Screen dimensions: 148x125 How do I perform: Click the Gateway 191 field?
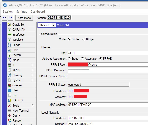tap(108, 97)
